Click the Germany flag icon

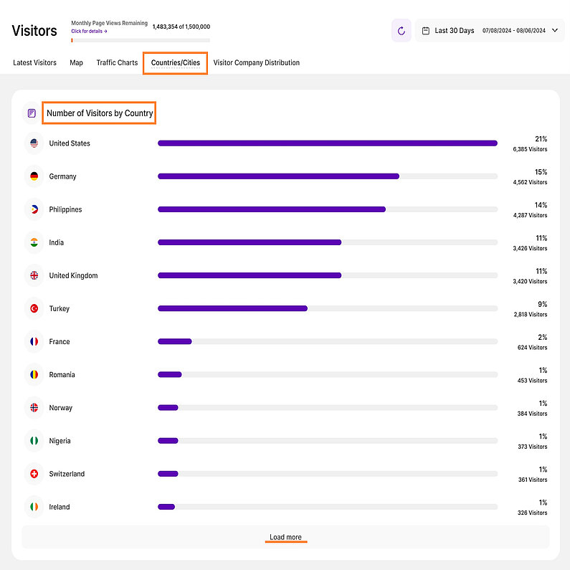[34, 176]
